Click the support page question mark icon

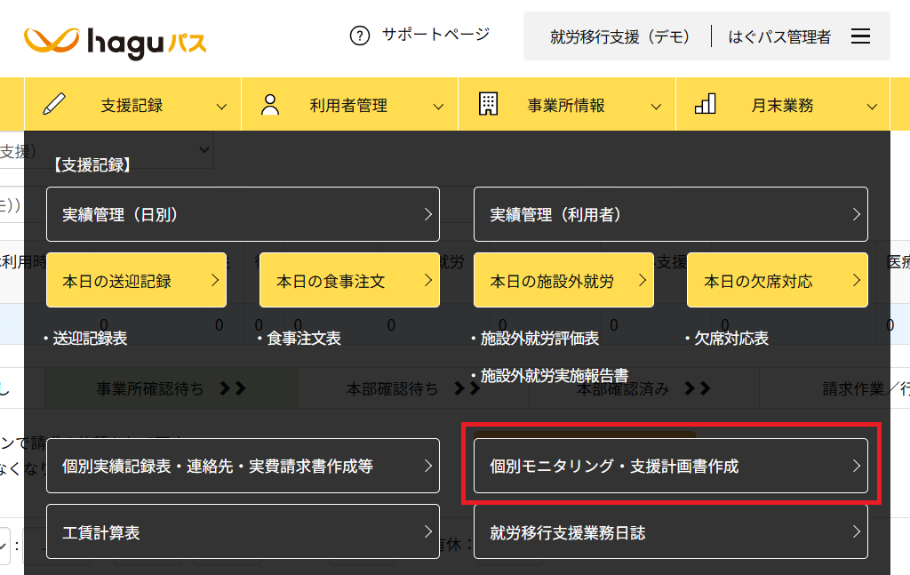[x=359, y=36]
